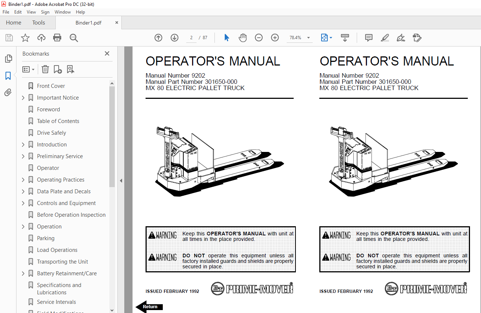The image size is (481, 313).
Task: Click the read mode toolbar icon
Action: [x=345, y=38]
